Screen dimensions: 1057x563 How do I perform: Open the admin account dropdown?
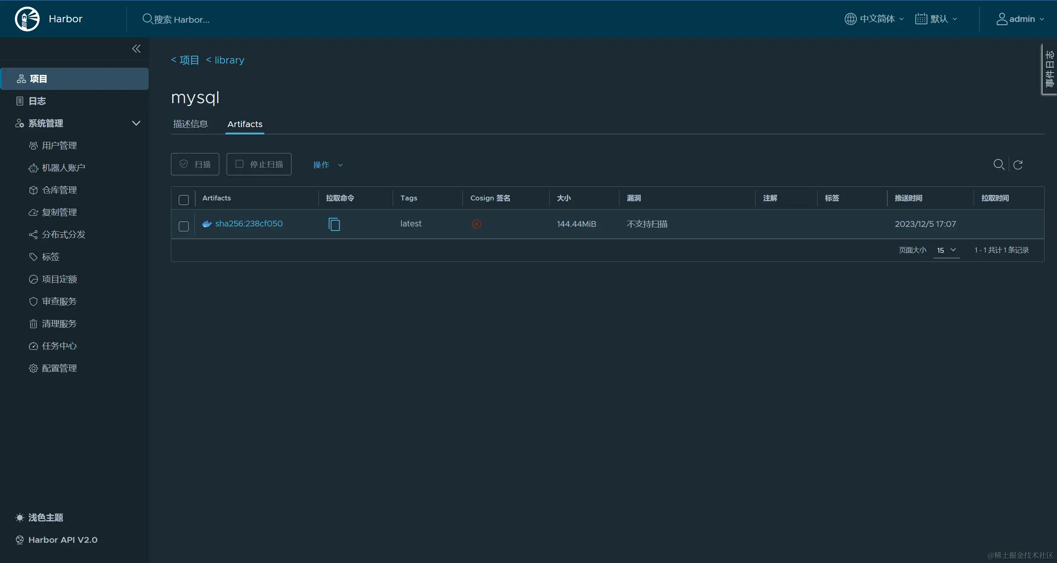[x=1020, y=19]
